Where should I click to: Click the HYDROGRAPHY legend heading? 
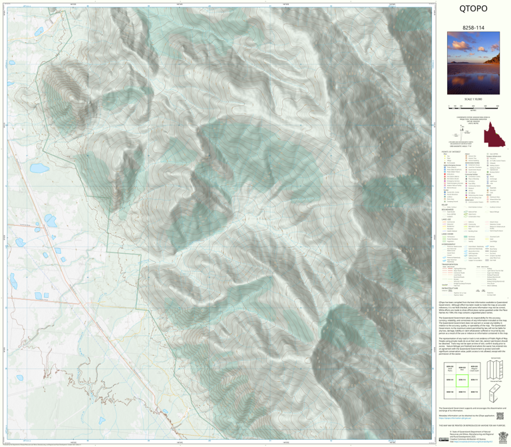click(x=448, y=244)
